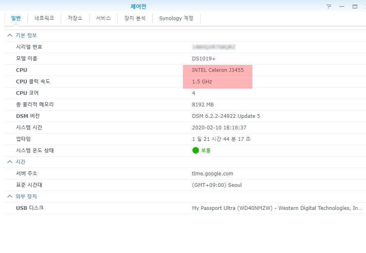Click the 시스템 시간 label
Screen dimensions: 366x253
click(x=29, y=127)
